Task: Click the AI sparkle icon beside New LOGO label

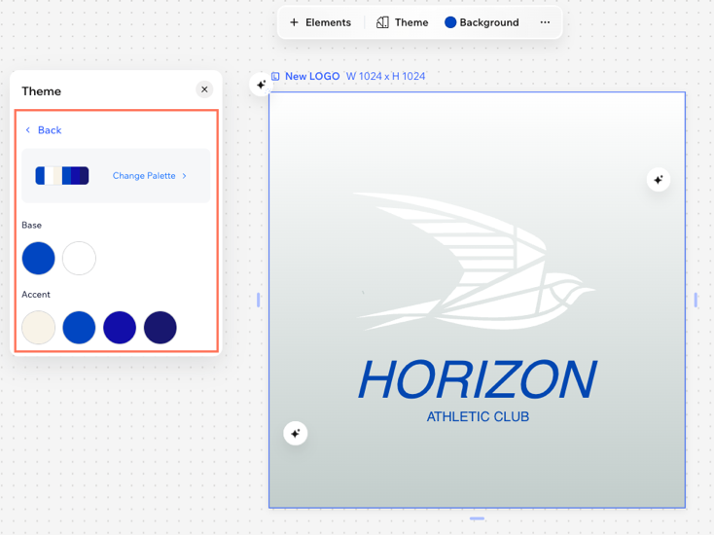Action: [261, 85]
